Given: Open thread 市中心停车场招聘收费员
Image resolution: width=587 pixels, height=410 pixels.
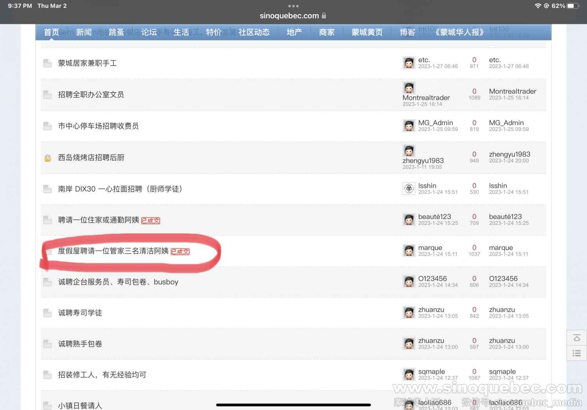Looking at the screenshot, I should tap(98, 126).
